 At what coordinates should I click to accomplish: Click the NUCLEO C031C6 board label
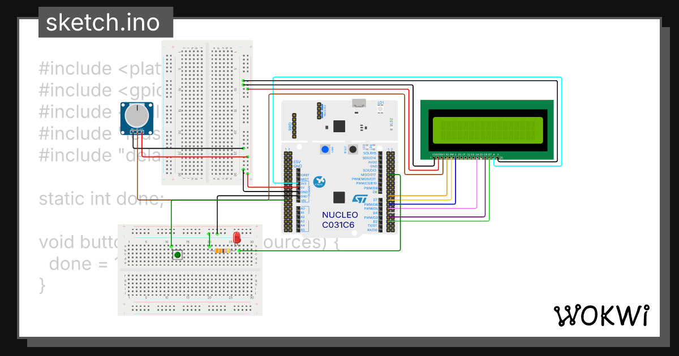point(340,219)
